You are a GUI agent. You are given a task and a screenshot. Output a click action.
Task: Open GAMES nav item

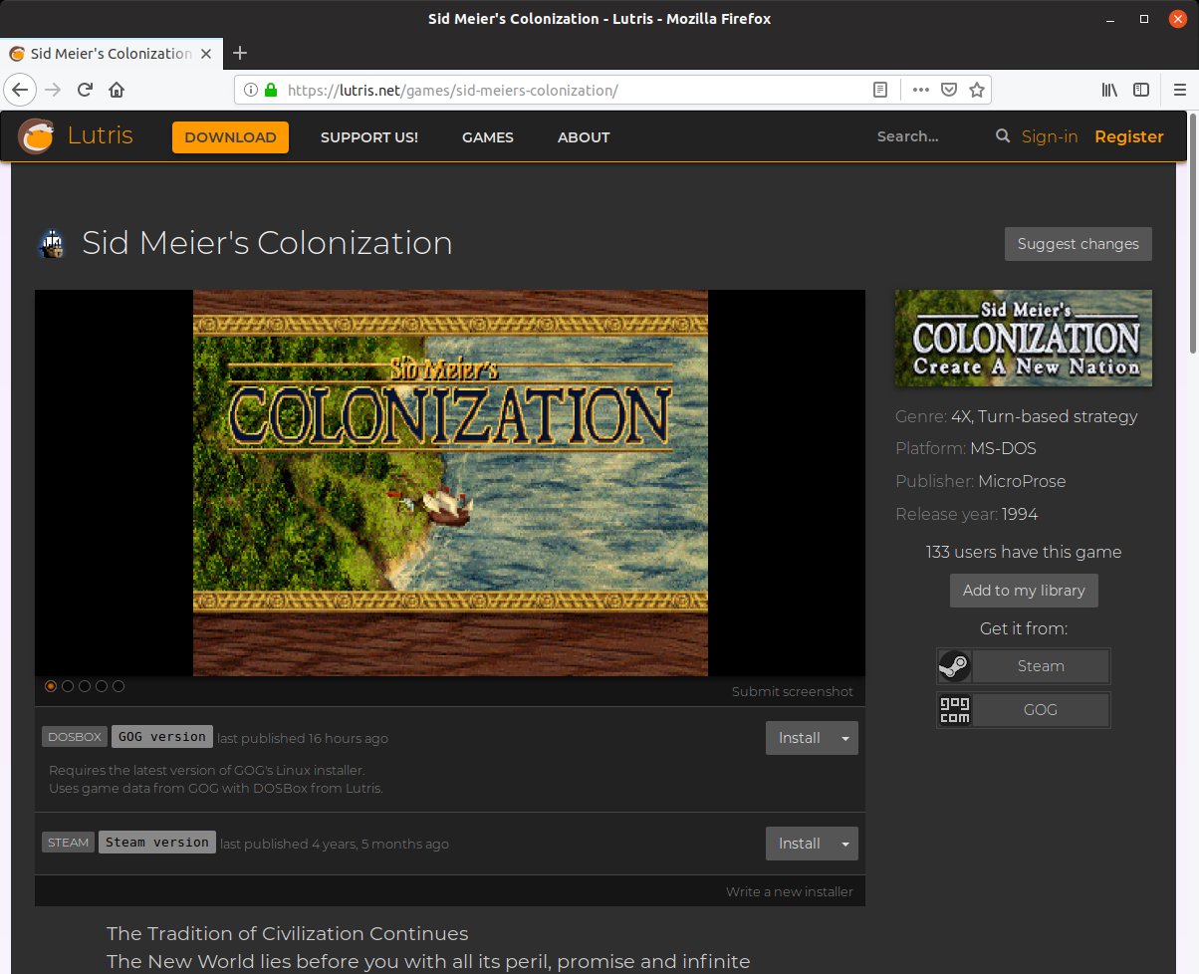click(488, 137)
